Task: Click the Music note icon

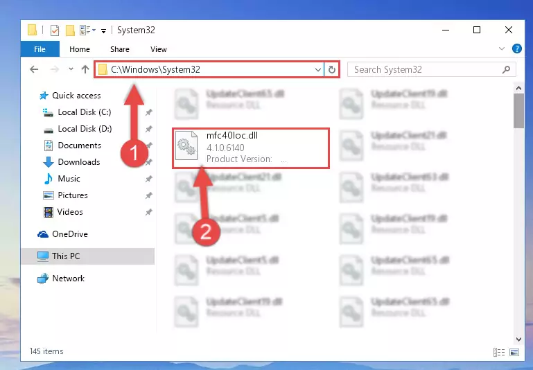Action: (x=49, y=179)
